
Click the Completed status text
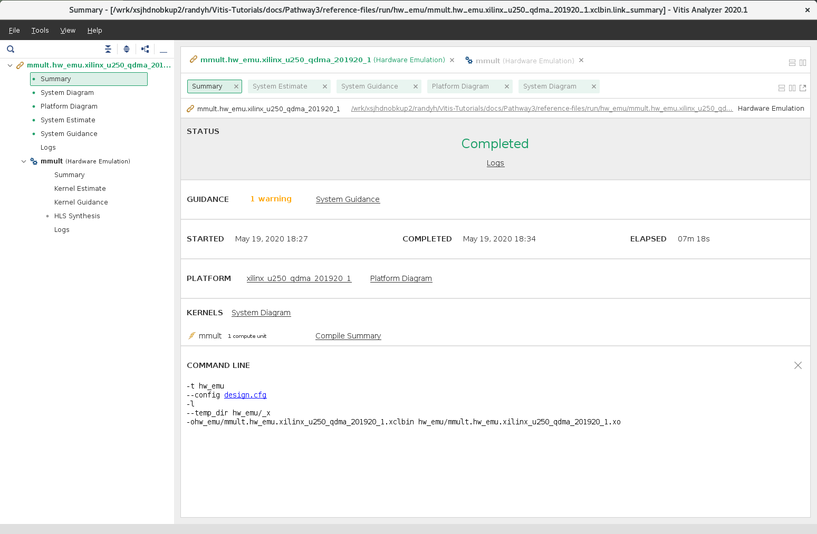(x=495, y=144)
